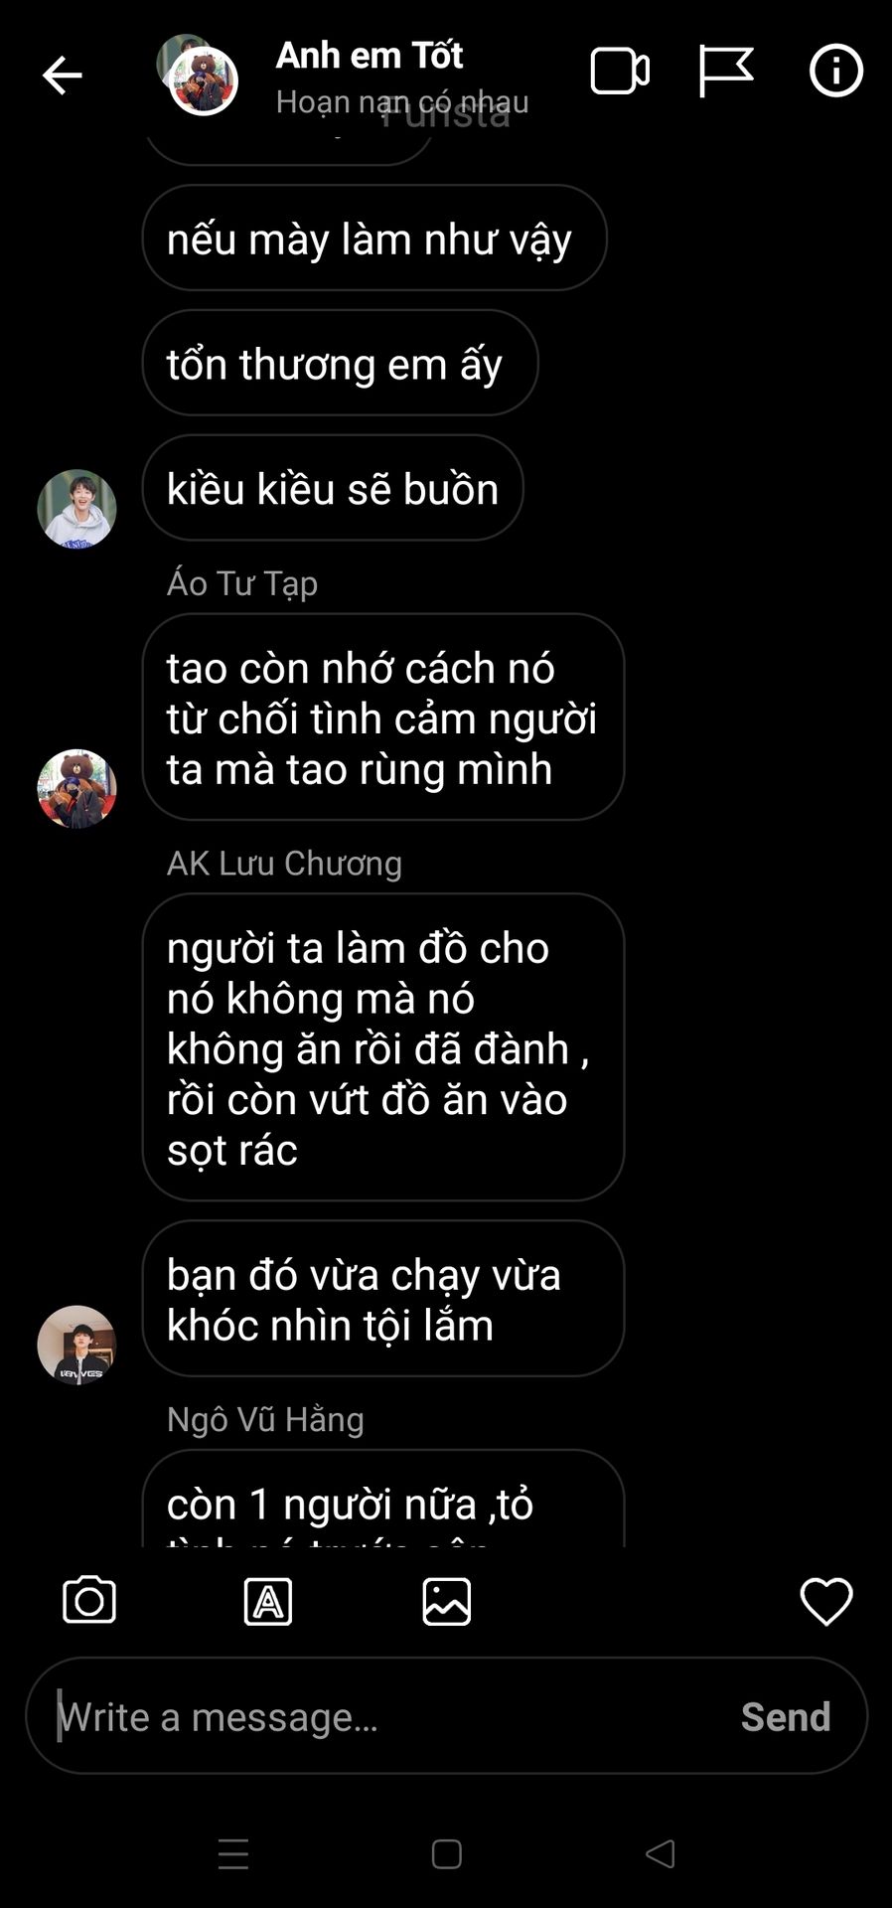The height and width of the screenshot is (1908, 892).
Task: Tap the Send button
Action: coord(786,1716)
